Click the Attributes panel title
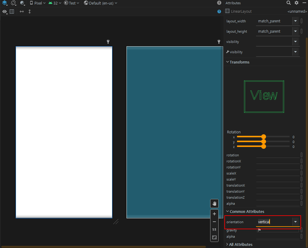 tap(233, 3)
